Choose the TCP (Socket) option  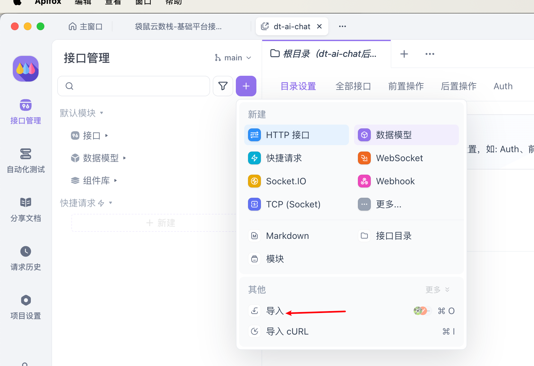pyautogui.click(x=296, y=204)
